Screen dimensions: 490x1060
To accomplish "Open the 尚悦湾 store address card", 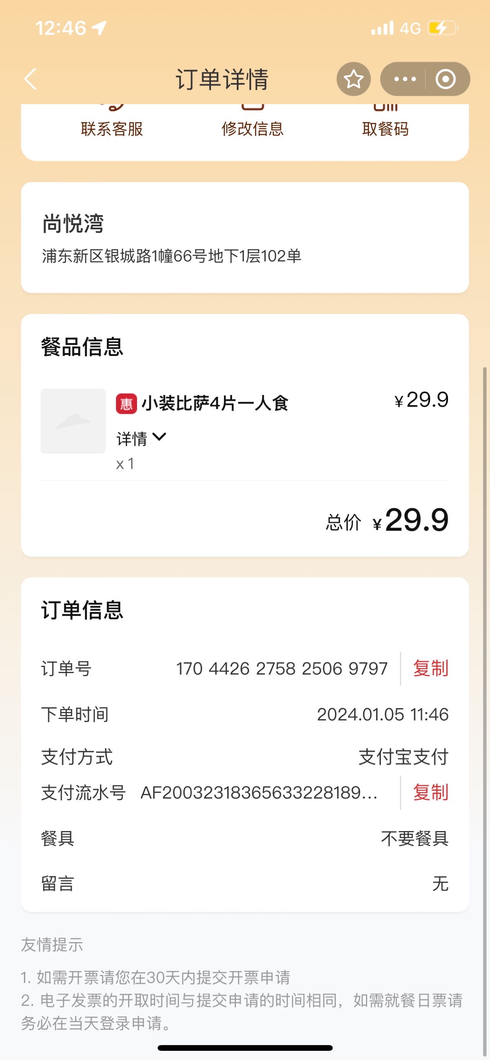I will (x=245, y=237).
